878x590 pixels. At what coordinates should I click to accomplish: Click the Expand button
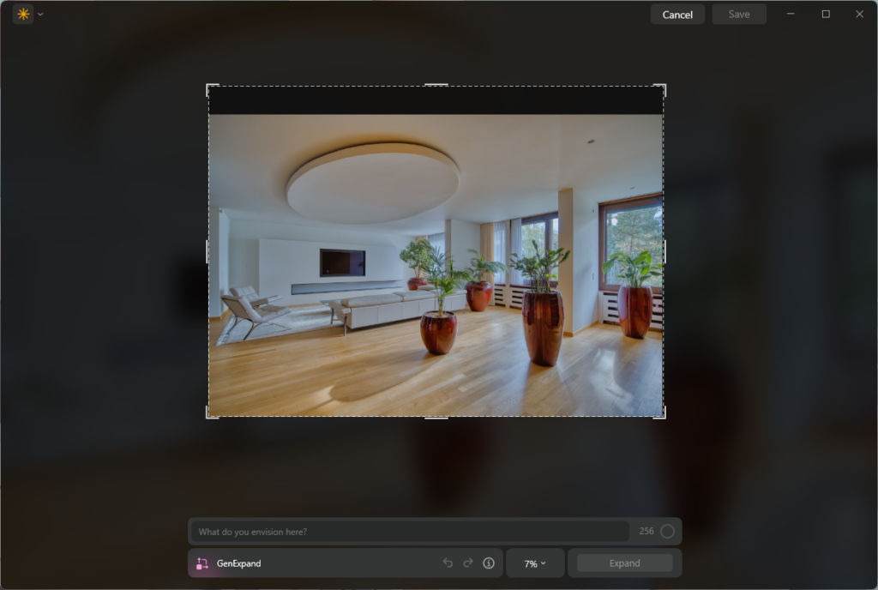tap(624, 563)
